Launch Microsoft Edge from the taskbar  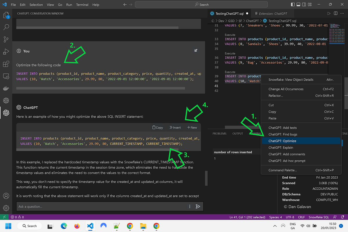(64, 226)
